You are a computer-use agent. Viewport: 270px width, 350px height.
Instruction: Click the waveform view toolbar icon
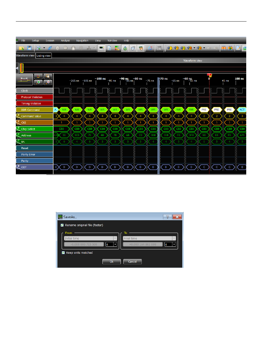tap(102, 48)
